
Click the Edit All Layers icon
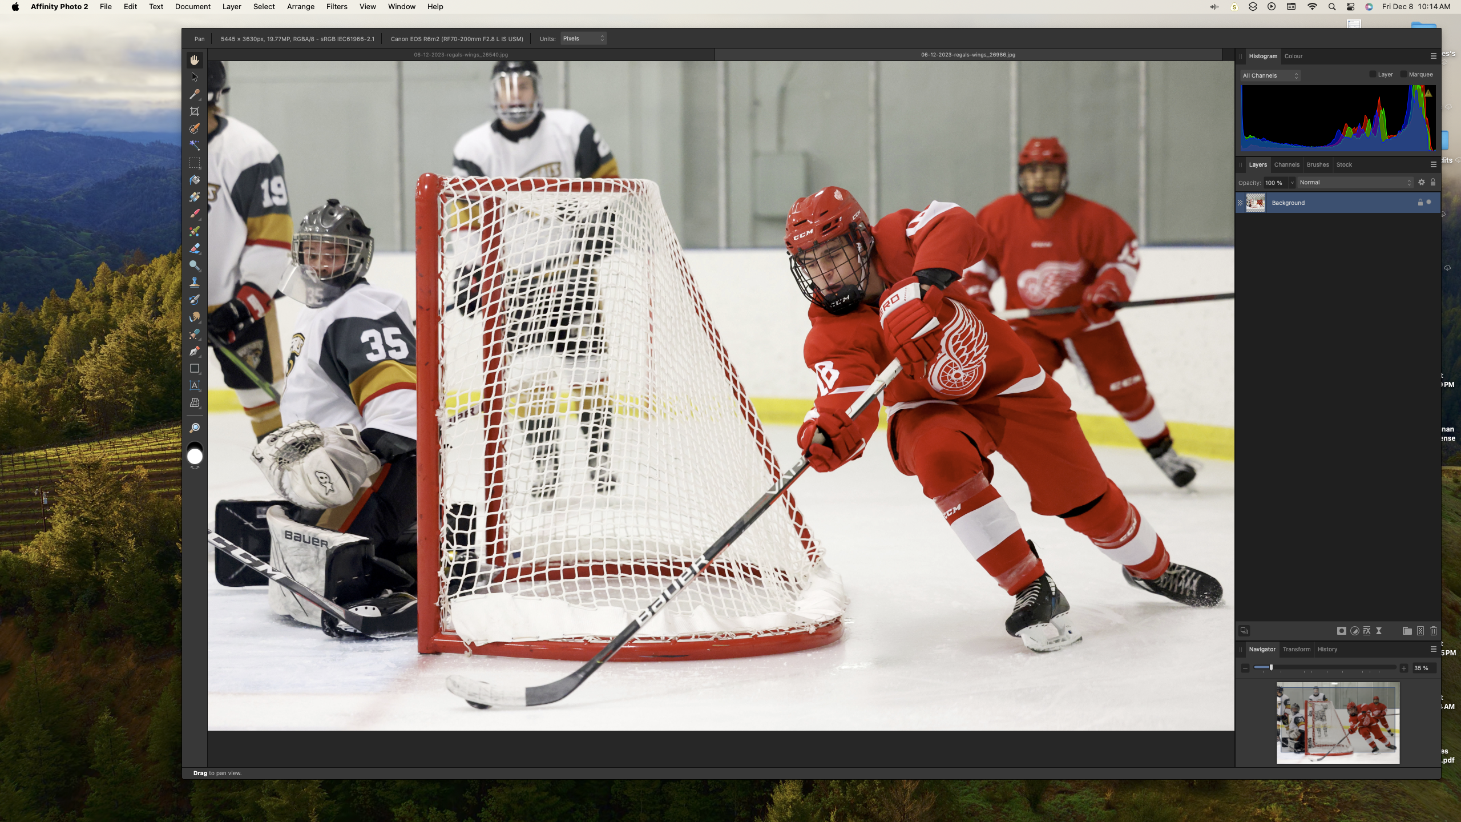(1244, 631)
